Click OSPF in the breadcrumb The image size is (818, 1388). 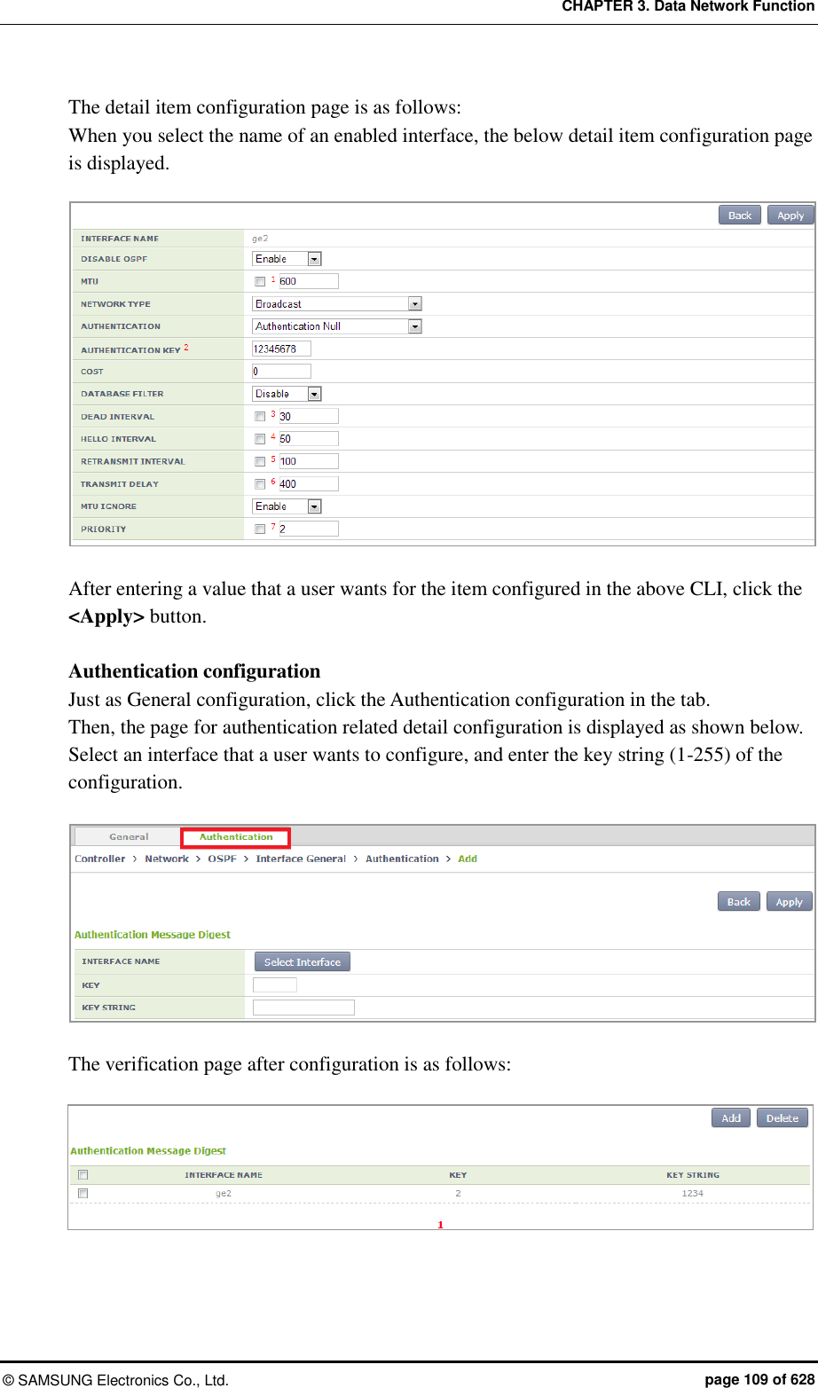(223, 859)
